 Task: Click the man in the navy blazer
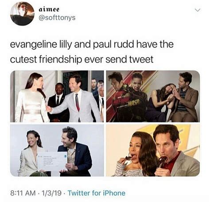tap(75, 152)
